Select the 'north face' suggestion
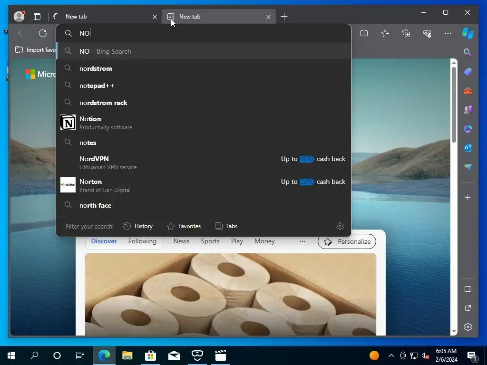Screen dimensions: 487x365 (204, 205)
